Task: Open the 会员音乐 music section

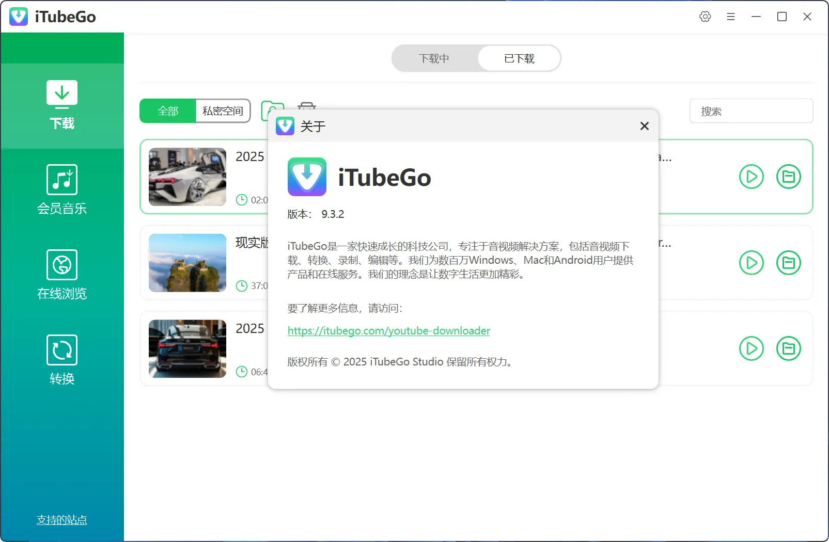Action: pyautogui.click(x=62, y=190)
